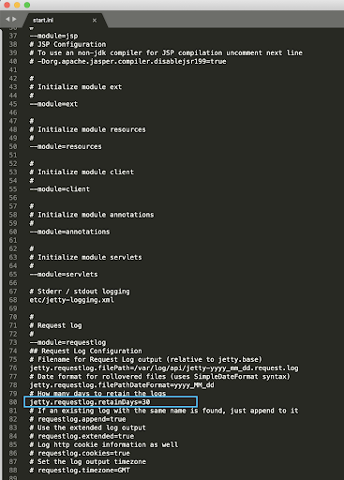Click line number 80 in the gutter
The width and height of the screenshot is (344, 480).
tap(13, 402)
